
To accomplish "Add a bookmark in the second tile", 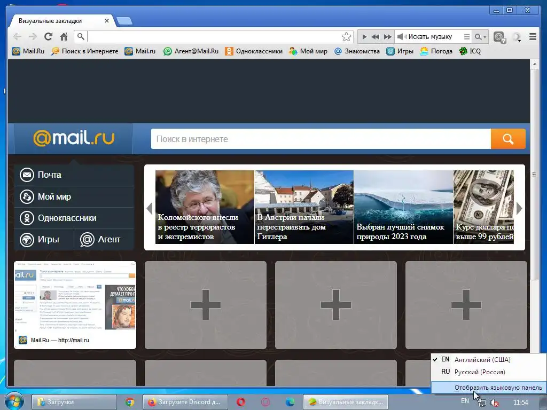I will (206, 305).
